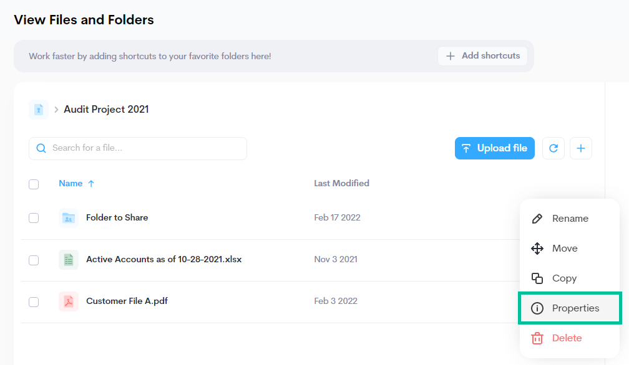This screenshot has width=629, height=365.
Task: Click the Upload file button
Action: tap(494, 148)
